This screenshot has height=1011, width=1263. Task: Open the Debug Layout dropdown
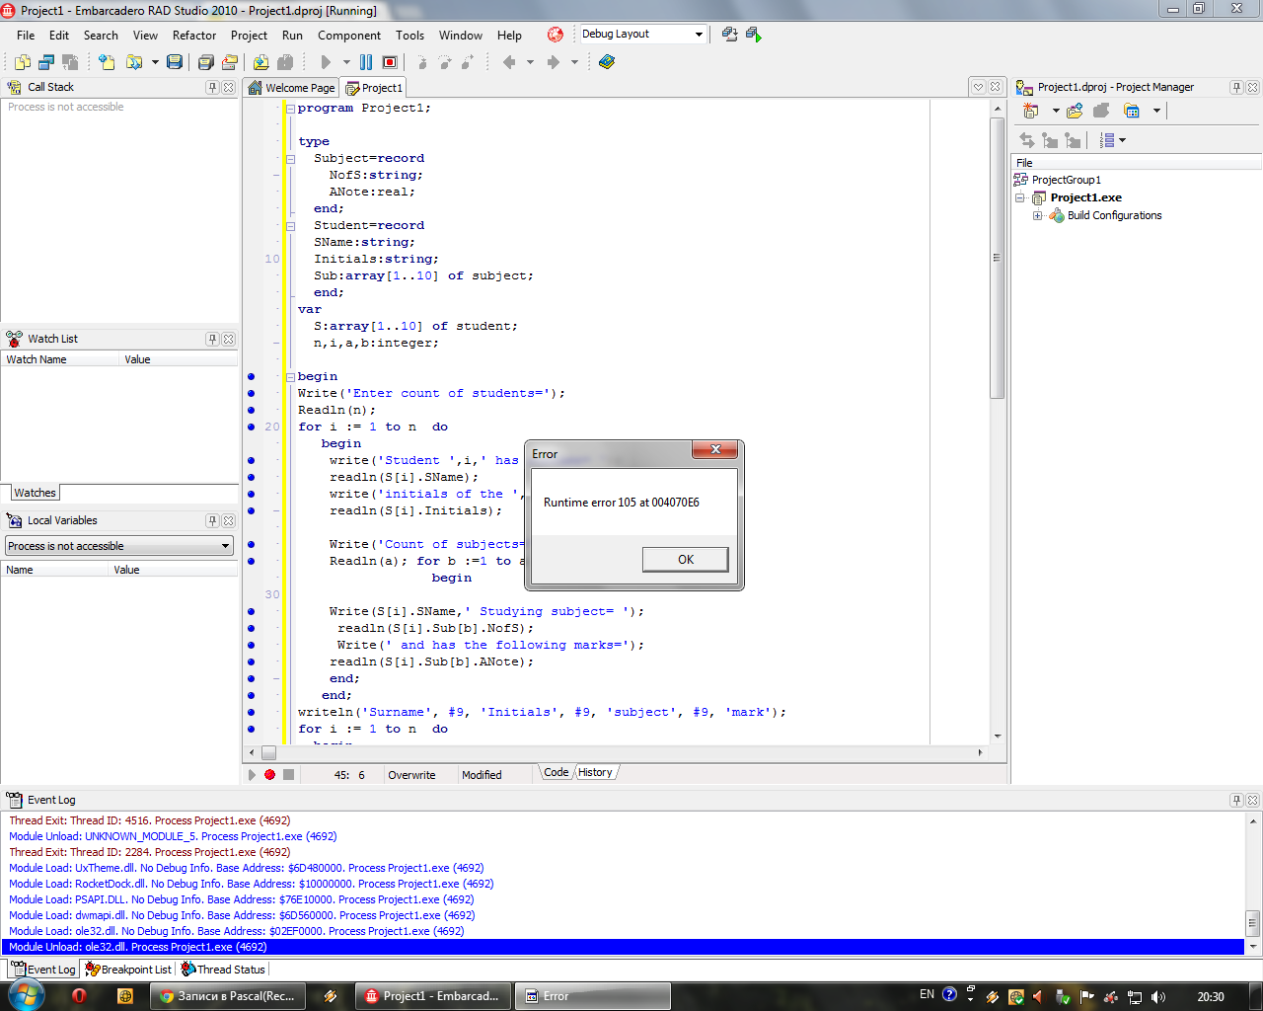point(699,35)
